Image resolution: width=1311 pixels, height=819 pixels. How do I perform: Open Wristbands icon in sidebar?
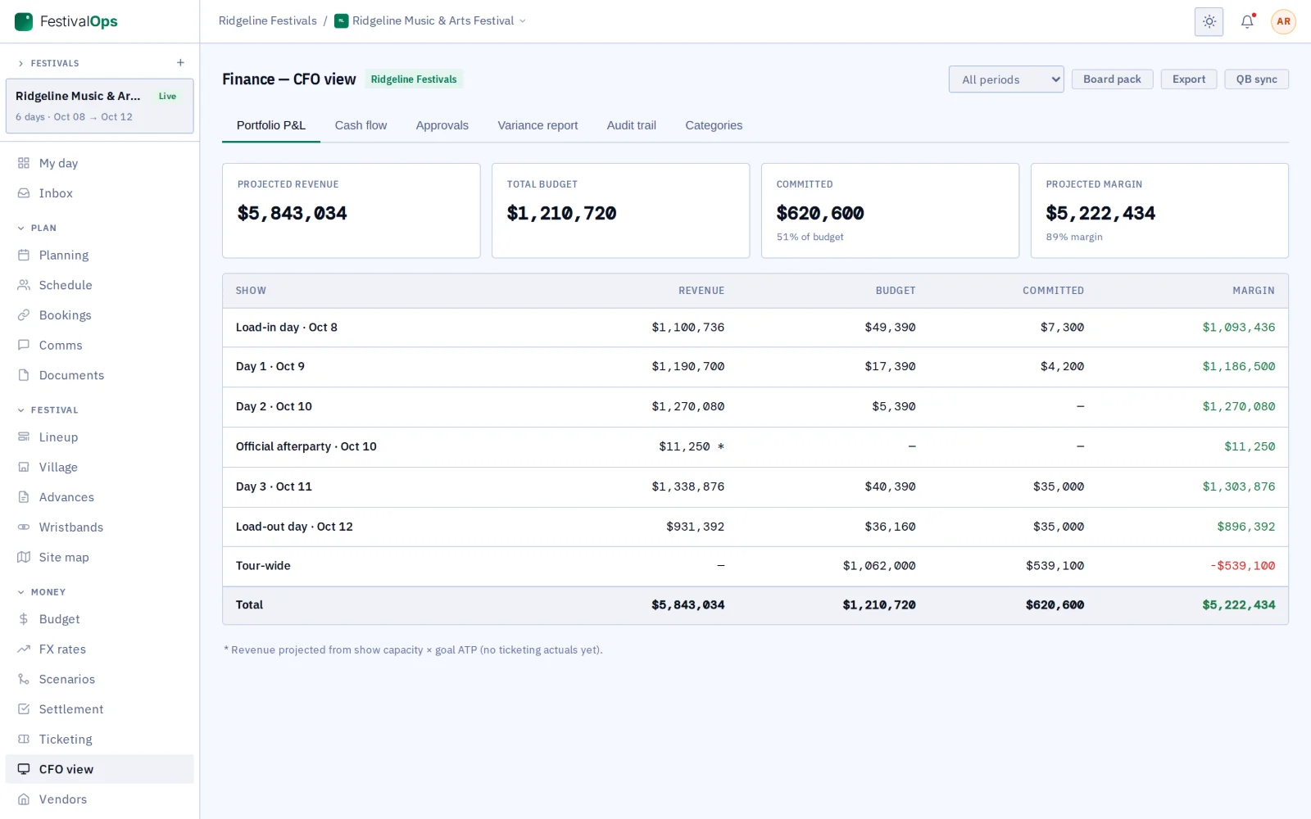point(24,527)
